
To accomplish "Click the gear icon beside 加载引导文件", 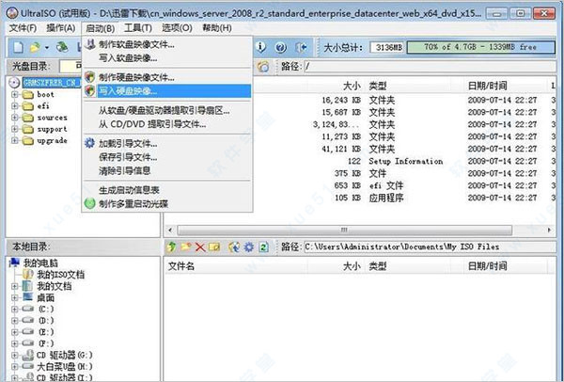I will pyautogui.click(x=89, y=144).
